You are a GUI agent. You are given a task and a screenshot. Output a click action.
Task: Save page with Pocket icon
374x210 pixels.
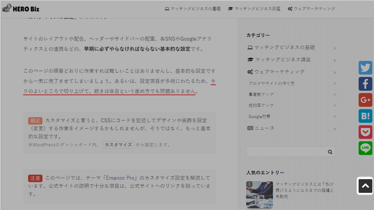point(365,132)
